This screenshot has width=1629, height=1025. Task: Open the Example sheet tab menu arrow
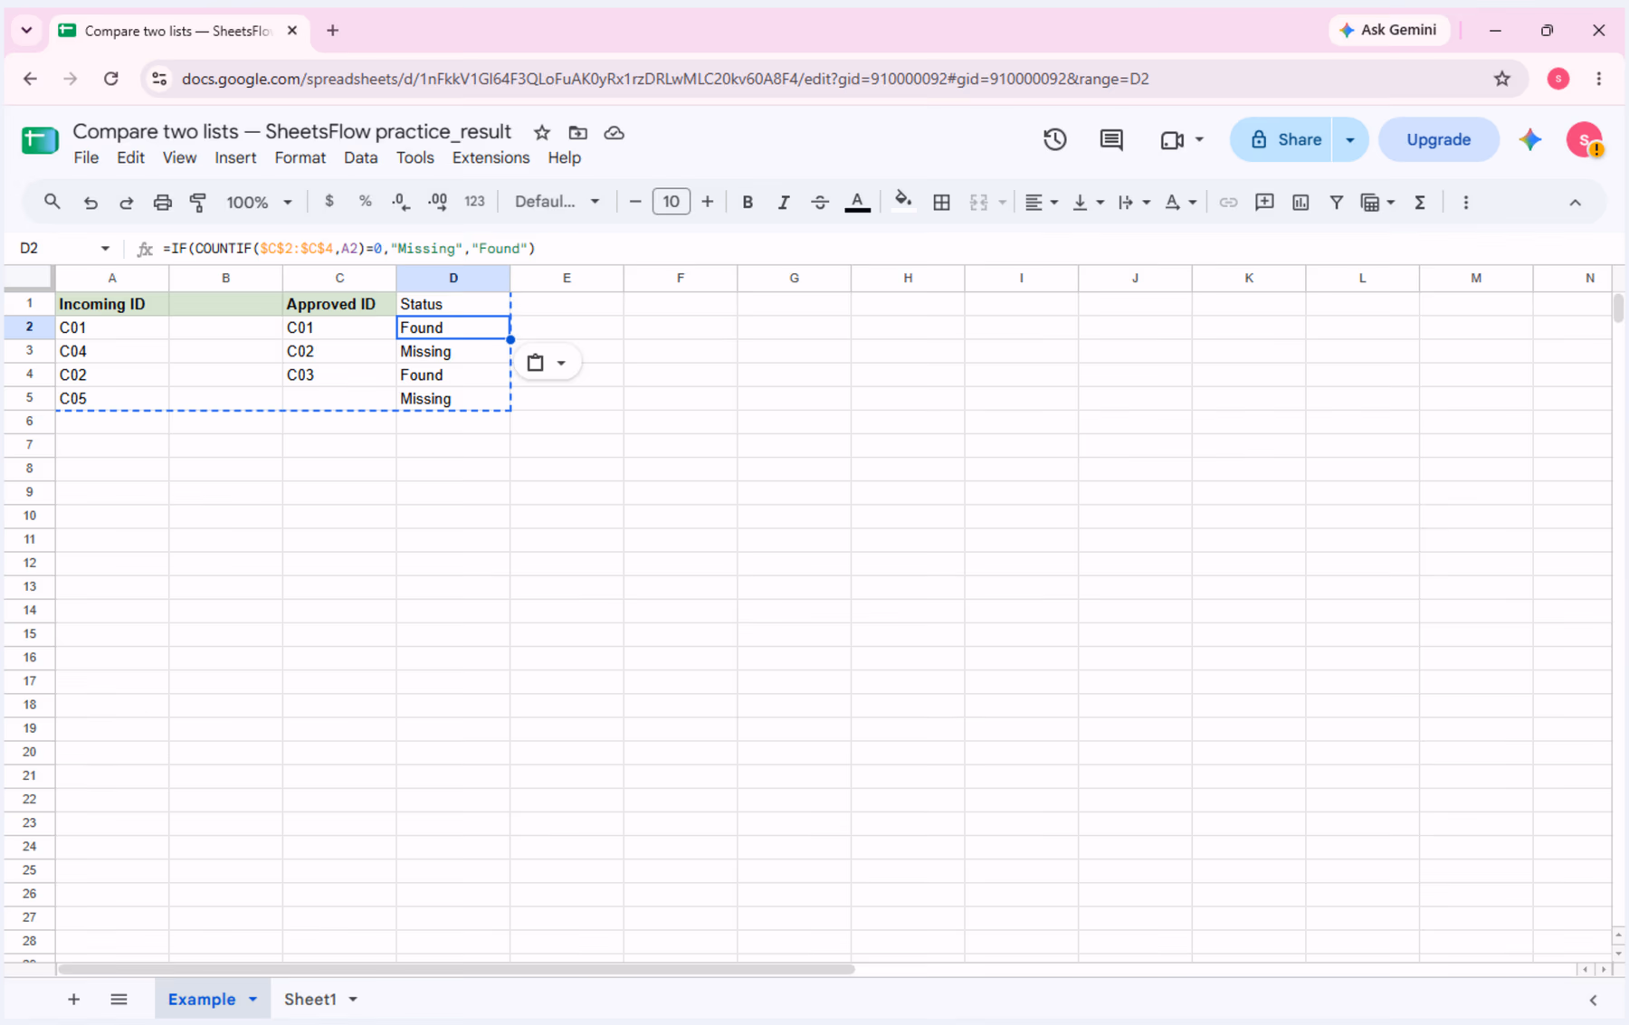tap(252, 999)
